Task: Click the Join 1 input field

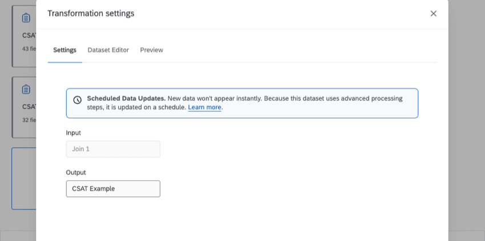Action: click(x=113, y=149)
